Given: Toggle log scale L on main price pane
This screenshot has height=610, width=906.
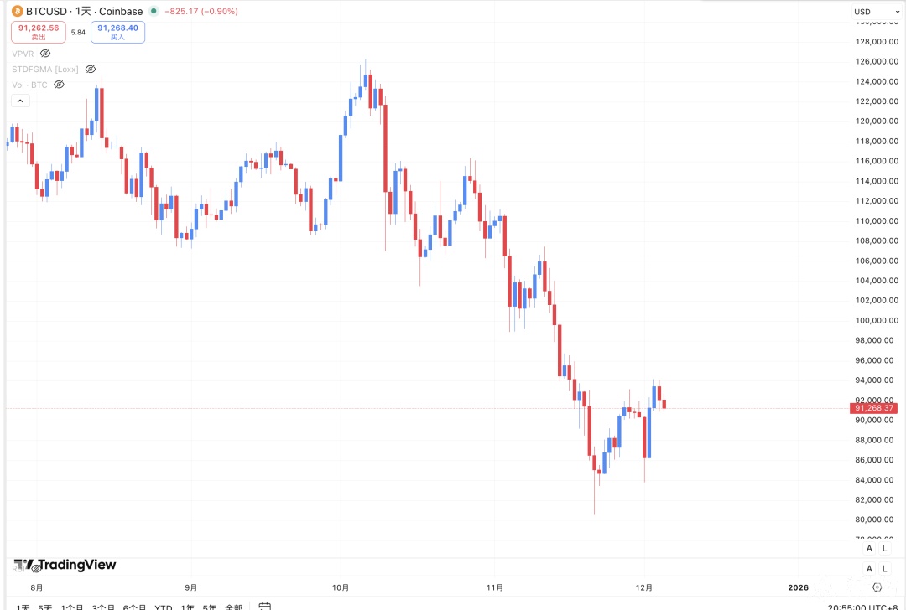Looking at the screenshot, I should point(885,548).
